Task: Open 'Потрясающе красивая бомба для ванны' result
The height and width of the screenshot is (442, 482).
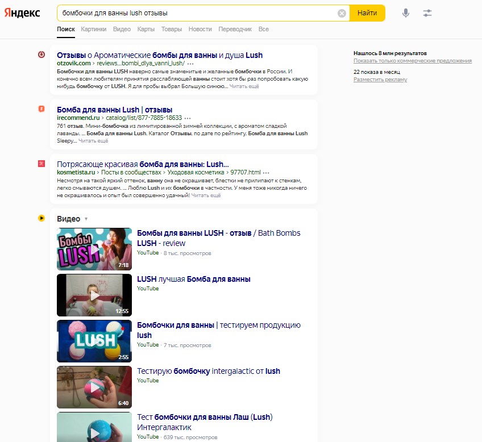Action: [x=143, y=164]
